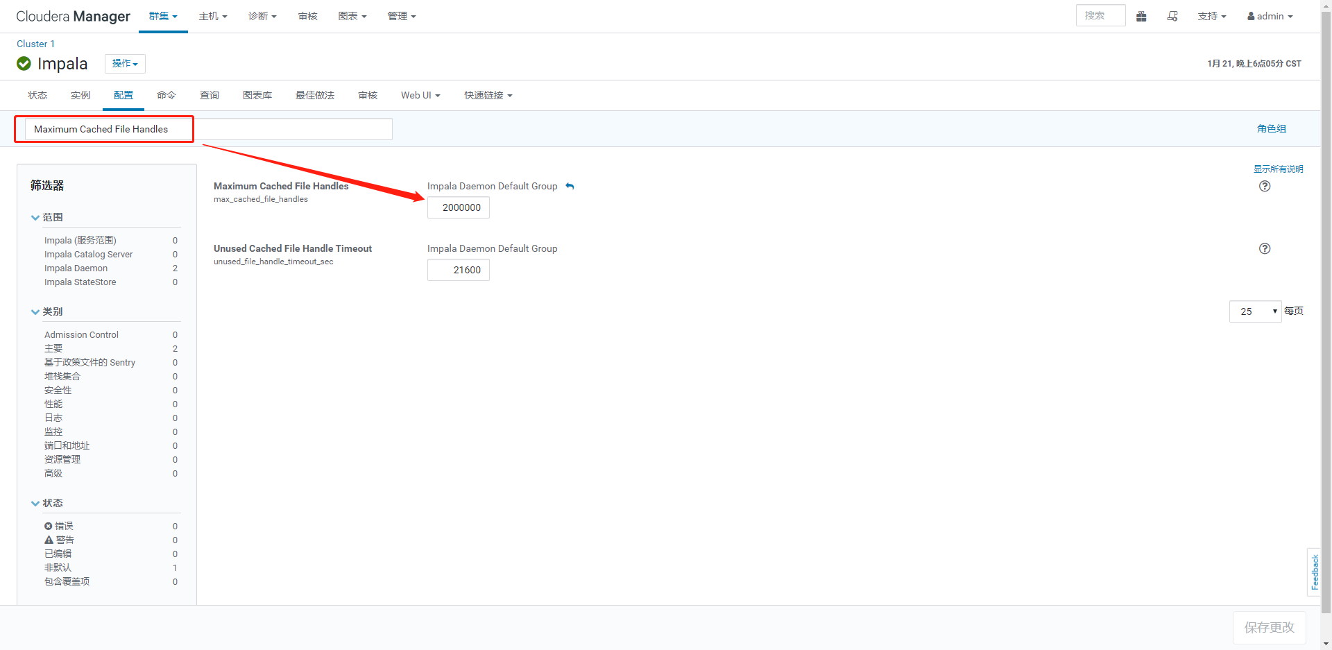The height and width of the screenshot is (650, 1332).
Task: Click the green health status icon next to Impala
Action: pos(23,63)
